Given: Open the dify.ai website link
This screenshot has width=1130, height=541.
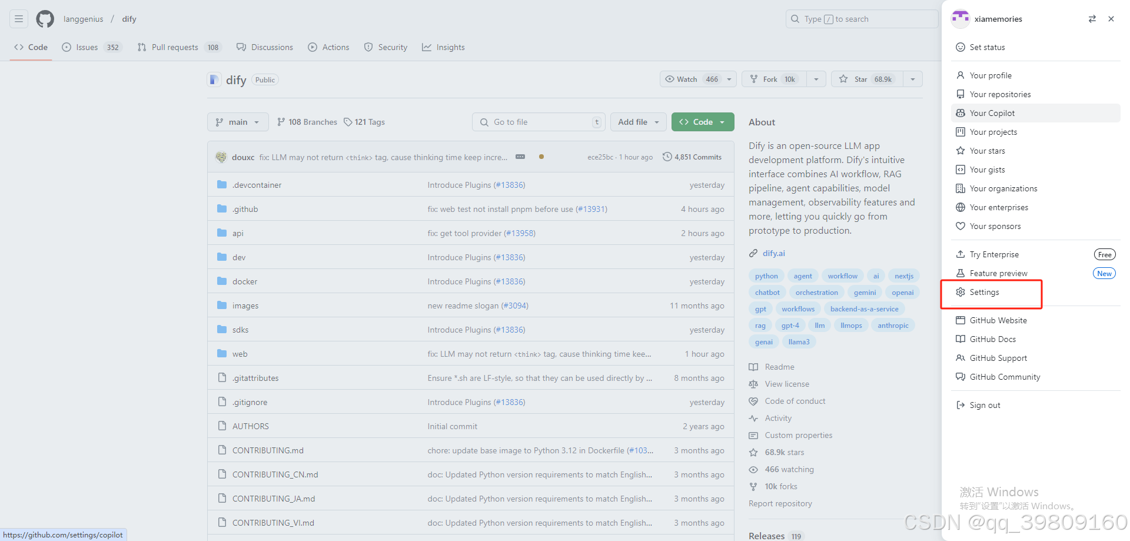Looking at the screenshot, I should point(774,253).
